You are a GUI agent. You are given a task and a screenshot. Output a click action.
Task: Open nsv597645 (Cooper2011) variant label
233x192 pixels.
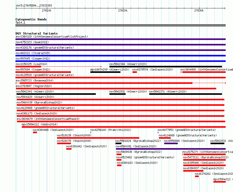(x=33, y=59)
